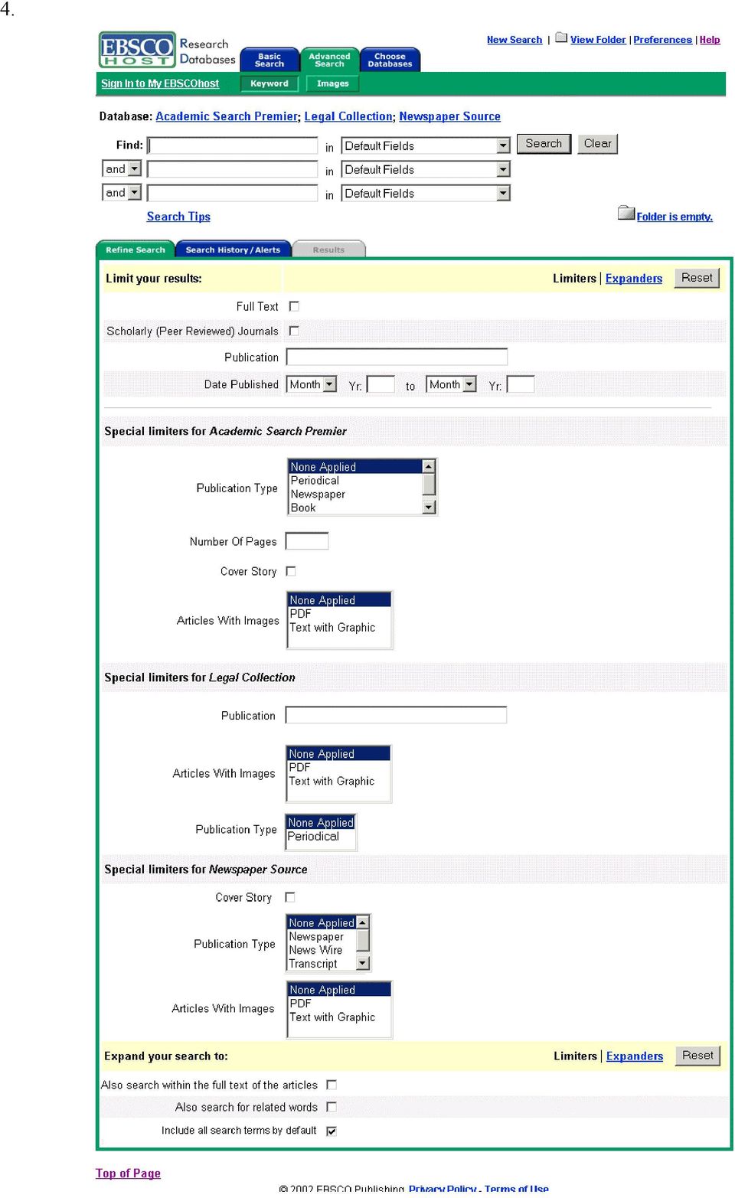Focus the Legal Collection Publication field
735x1198 pixels.
396,715
